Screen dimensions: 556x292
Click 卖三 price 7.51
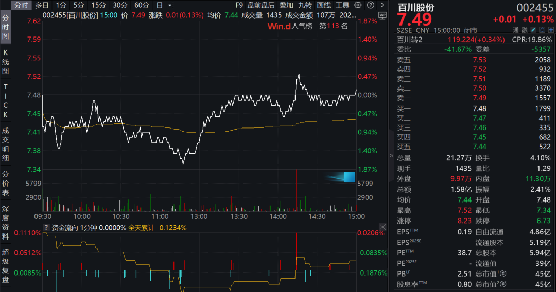click(479, 79)
